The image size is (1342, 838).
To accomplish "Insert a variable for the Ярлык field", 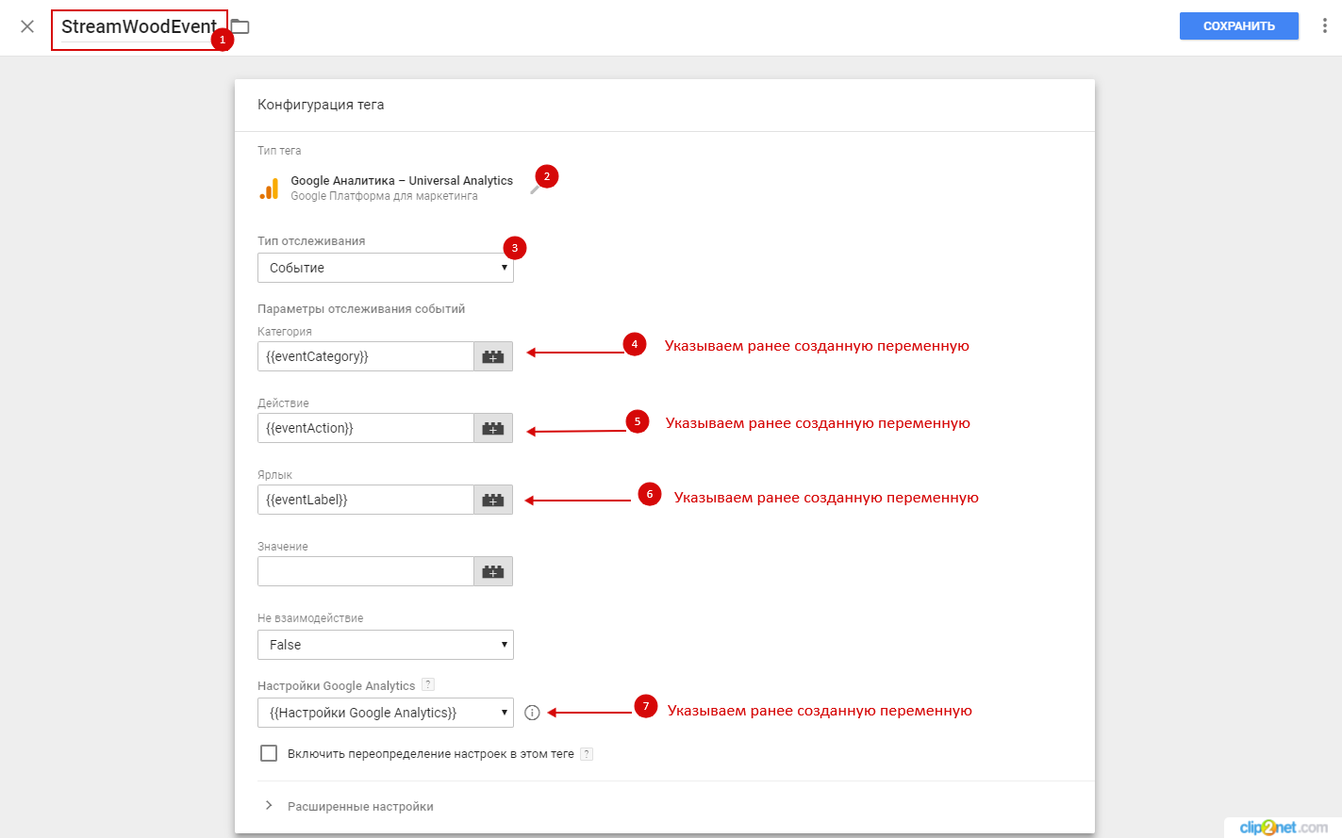I will click(x=493, y=500).
